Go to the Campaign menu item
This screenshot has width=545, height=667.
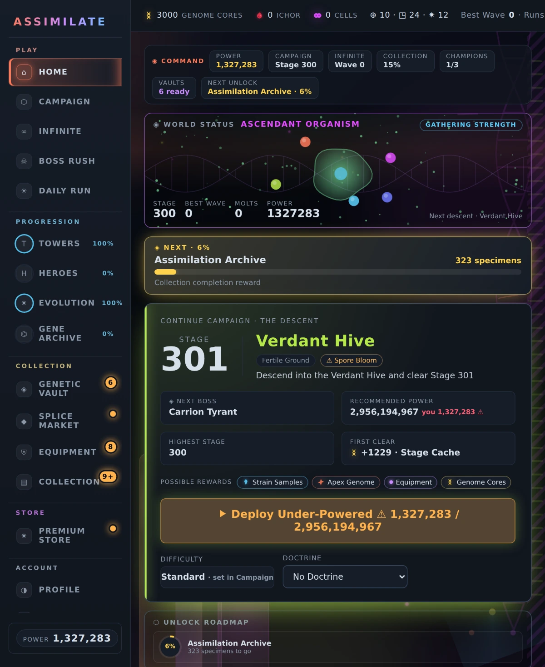tap(65, 102)
